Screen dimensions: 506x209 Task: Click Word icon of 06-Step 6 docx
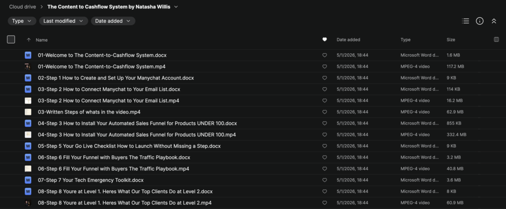28,158
